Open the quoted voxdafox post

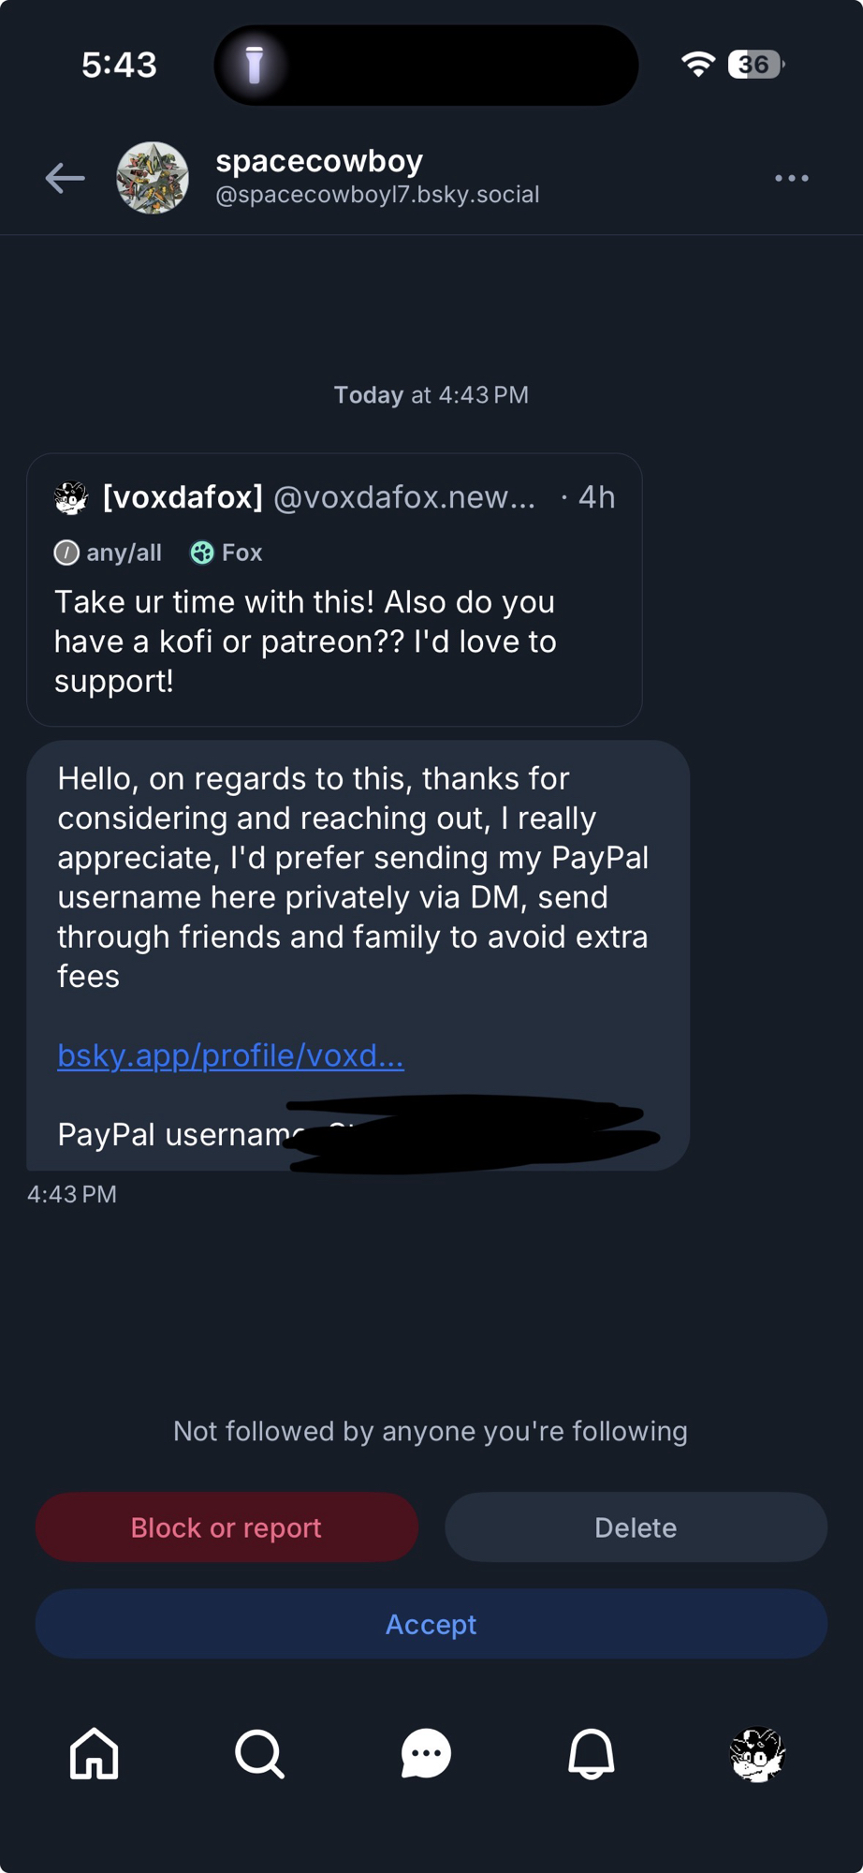point(333,642)
